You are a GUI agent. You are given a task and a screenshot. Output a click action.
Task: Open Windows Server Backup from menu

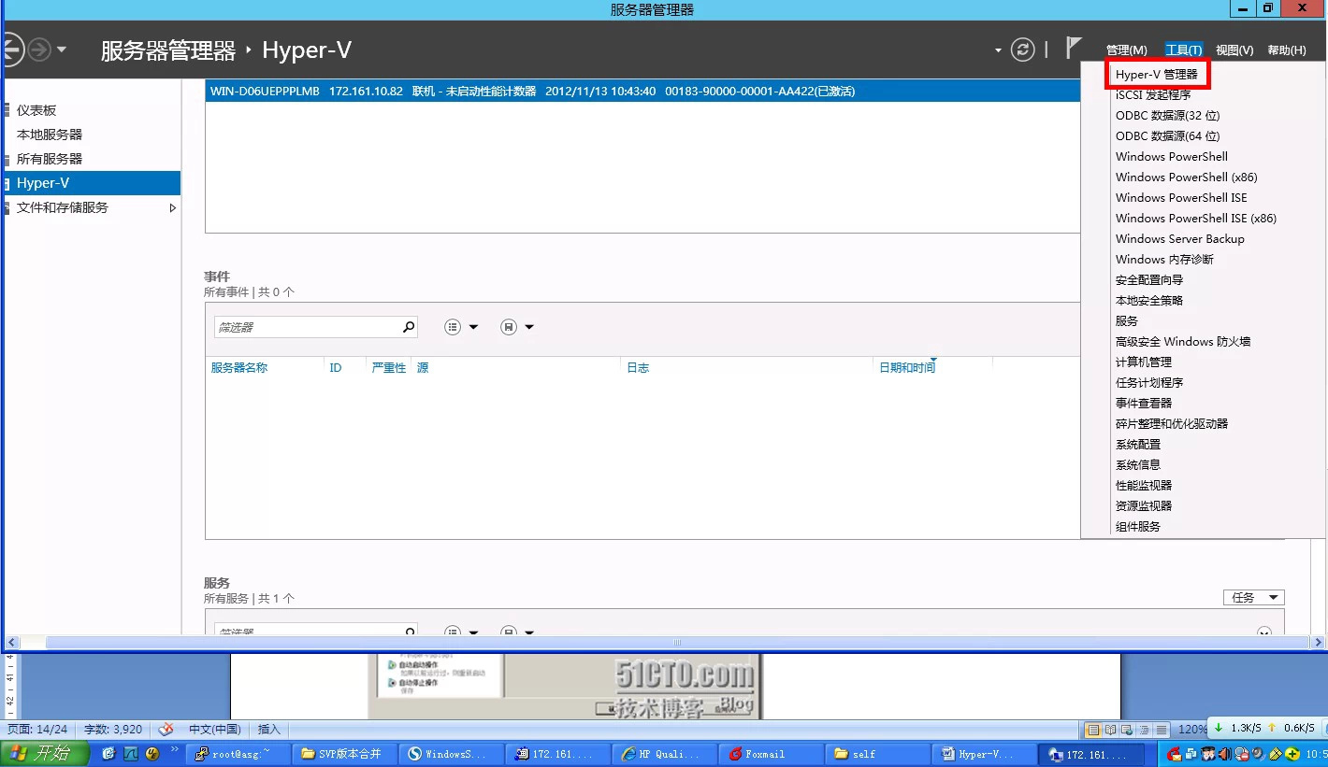(x=1180, y=239)
